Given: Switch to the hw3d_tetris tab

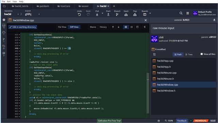Looking at the screenshot, I should (20, 6).
